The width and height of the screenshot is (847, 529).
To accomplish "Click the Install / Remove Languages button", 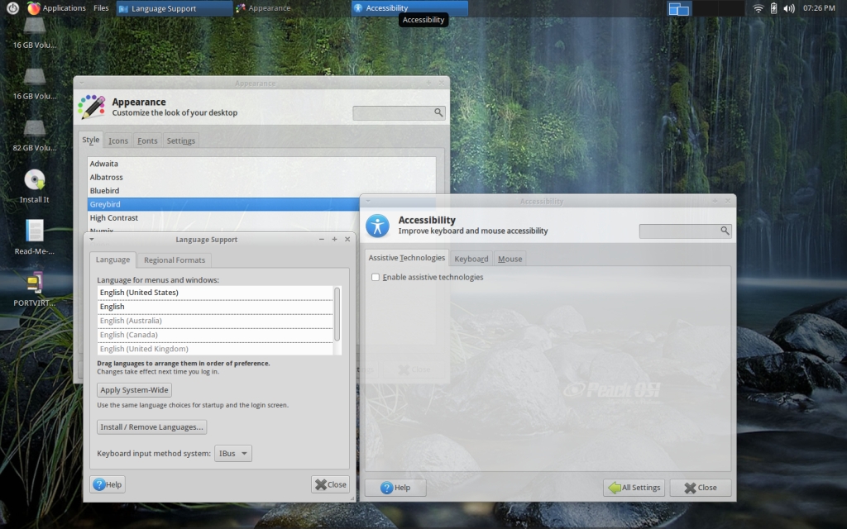I will pyautogui.click(x=151, y=427).
